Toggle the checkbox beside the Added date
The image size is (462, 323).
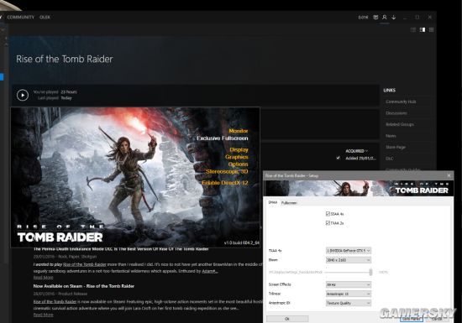point(339,158)
